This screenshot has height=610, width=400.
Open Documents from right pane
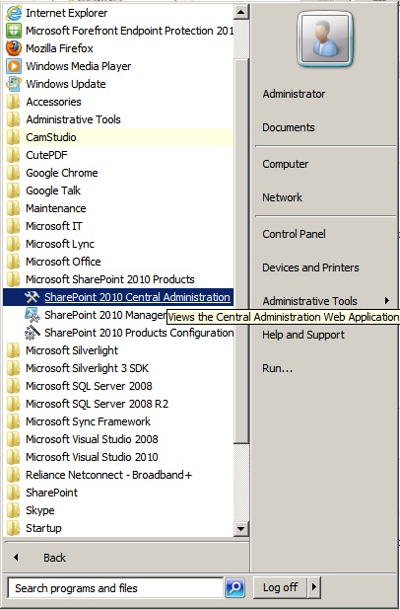(x=288, y=127)
